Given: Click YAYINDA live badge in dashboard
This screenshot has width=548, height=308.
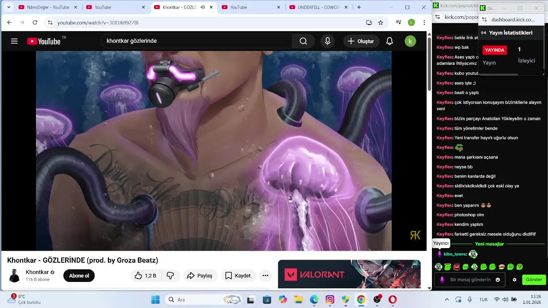Looking at the screenshot, I should point(494,50).
